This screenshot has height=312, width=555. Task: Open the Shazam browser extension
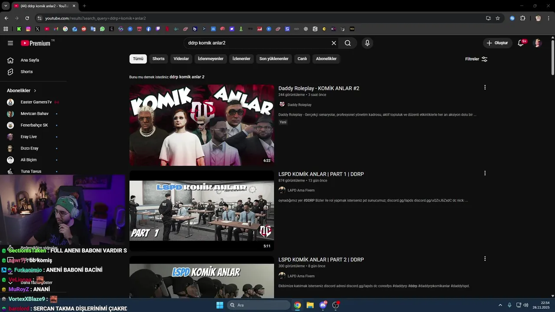click(x=513, y=18)
